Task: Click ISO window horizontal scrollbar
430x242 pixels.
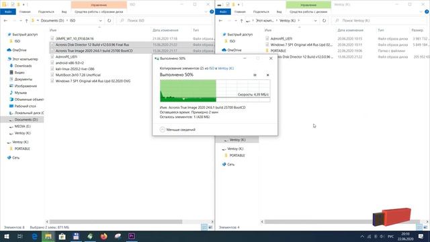Action: pyautogui.click(x=116, y=222)
